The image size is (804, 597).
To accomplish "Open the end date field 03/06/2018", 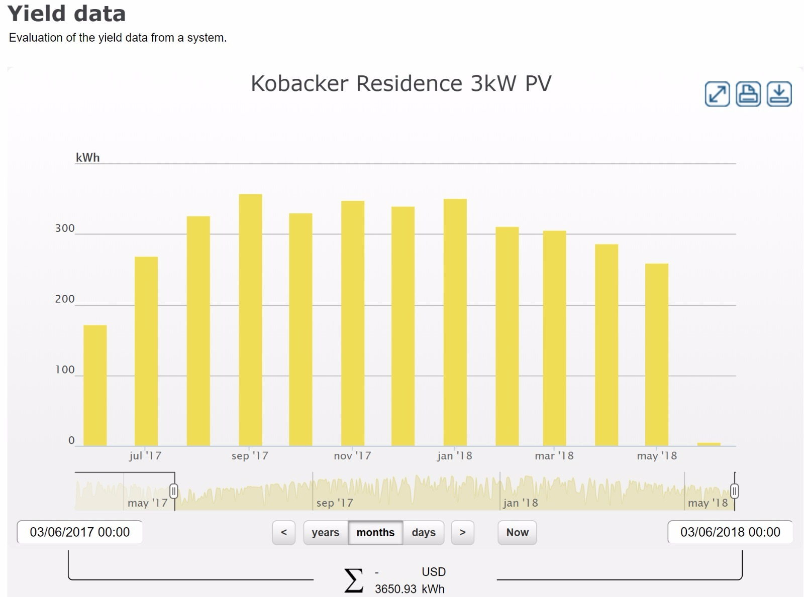I will tap(731, 533).
